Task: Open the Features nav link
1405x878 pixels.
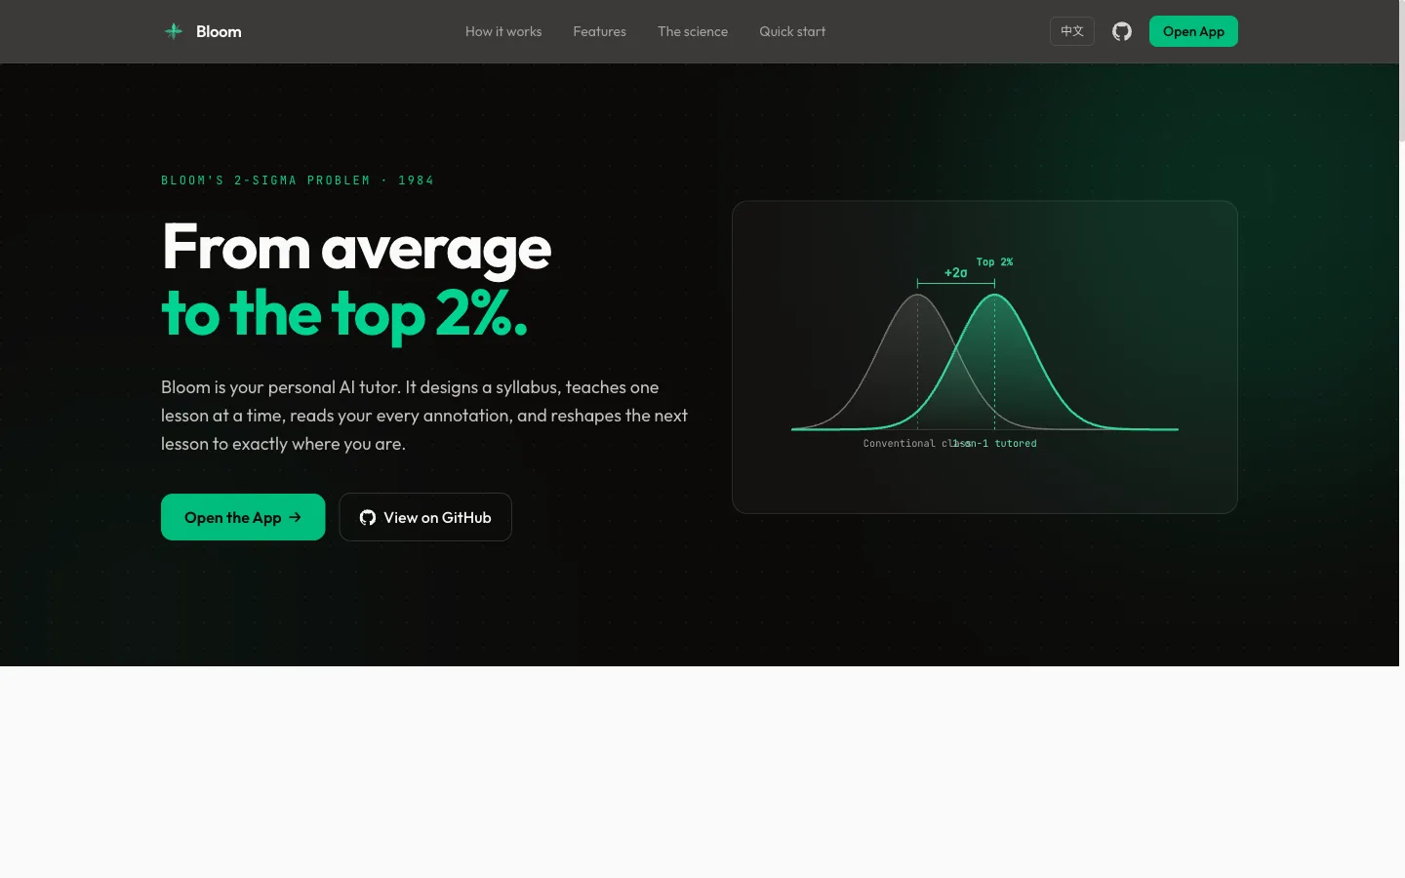Action: [x=599, y=31]
